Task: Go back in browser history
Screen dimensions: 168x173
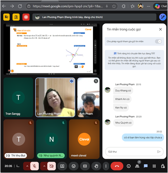Action: tap(4, 6)
